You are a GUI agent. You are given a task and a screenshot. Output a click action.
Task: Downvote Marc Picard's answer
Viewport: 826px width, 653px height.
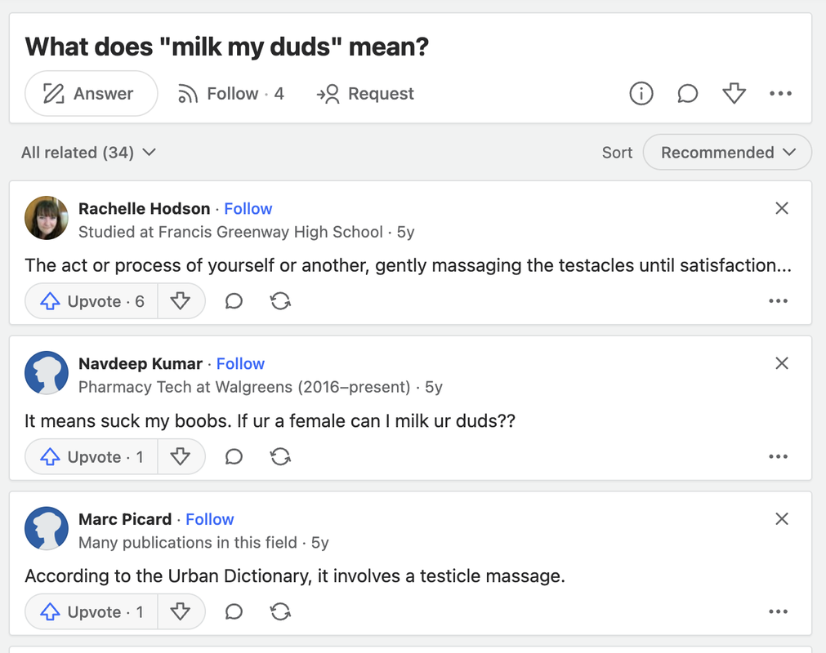coord(181,611)
